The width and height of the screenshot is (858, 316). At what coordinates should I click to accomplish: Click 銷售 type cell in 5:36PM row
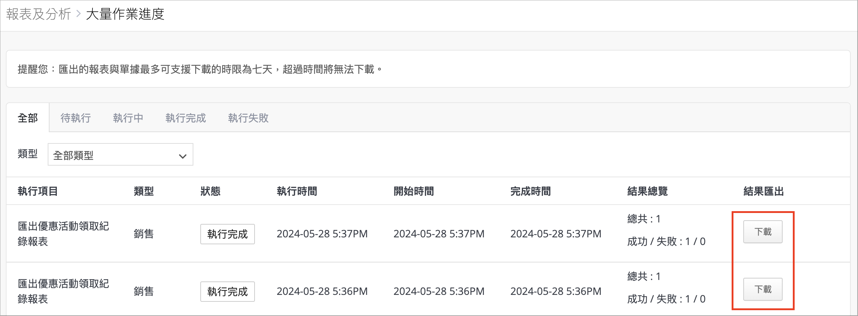[143, 291]
